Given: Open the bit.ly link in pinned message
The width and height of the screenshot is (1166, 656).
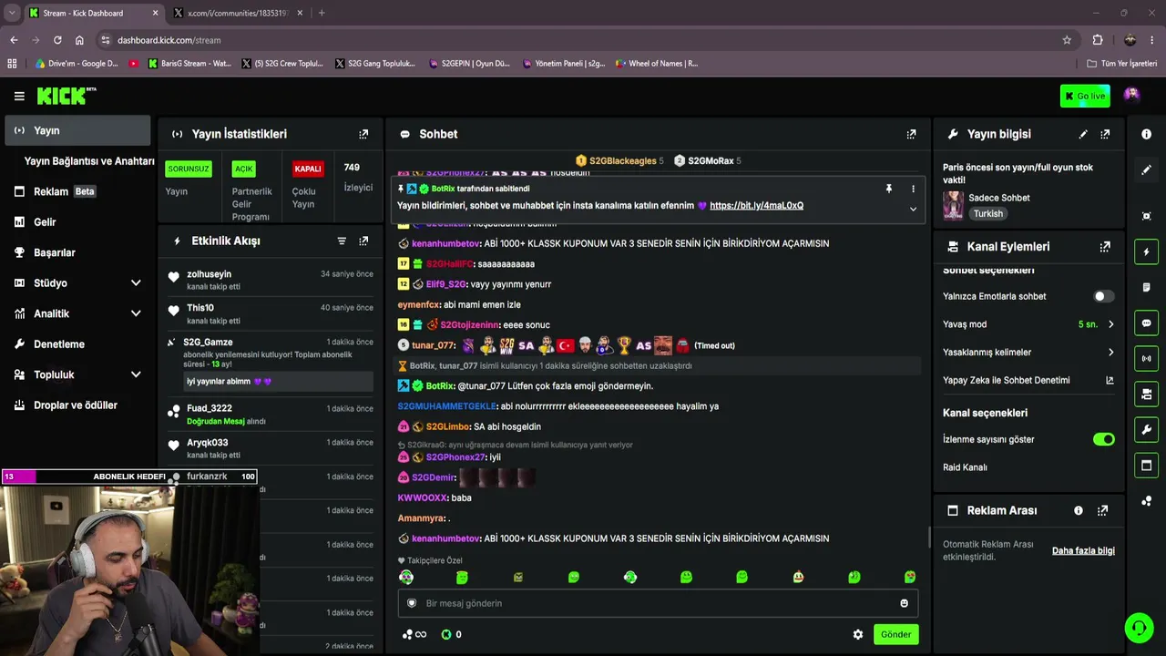Looking at the screenshot, I should 756,206.
